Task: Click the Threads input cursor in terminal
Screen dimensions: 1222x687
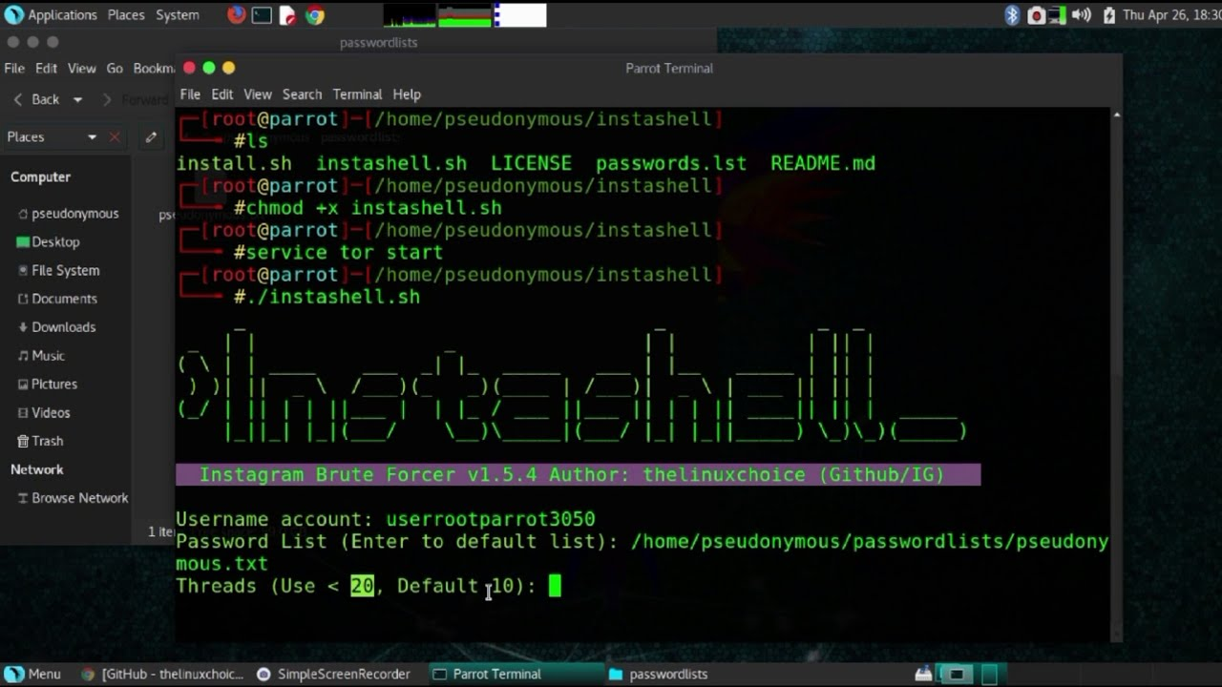Action: pos(555,586)
